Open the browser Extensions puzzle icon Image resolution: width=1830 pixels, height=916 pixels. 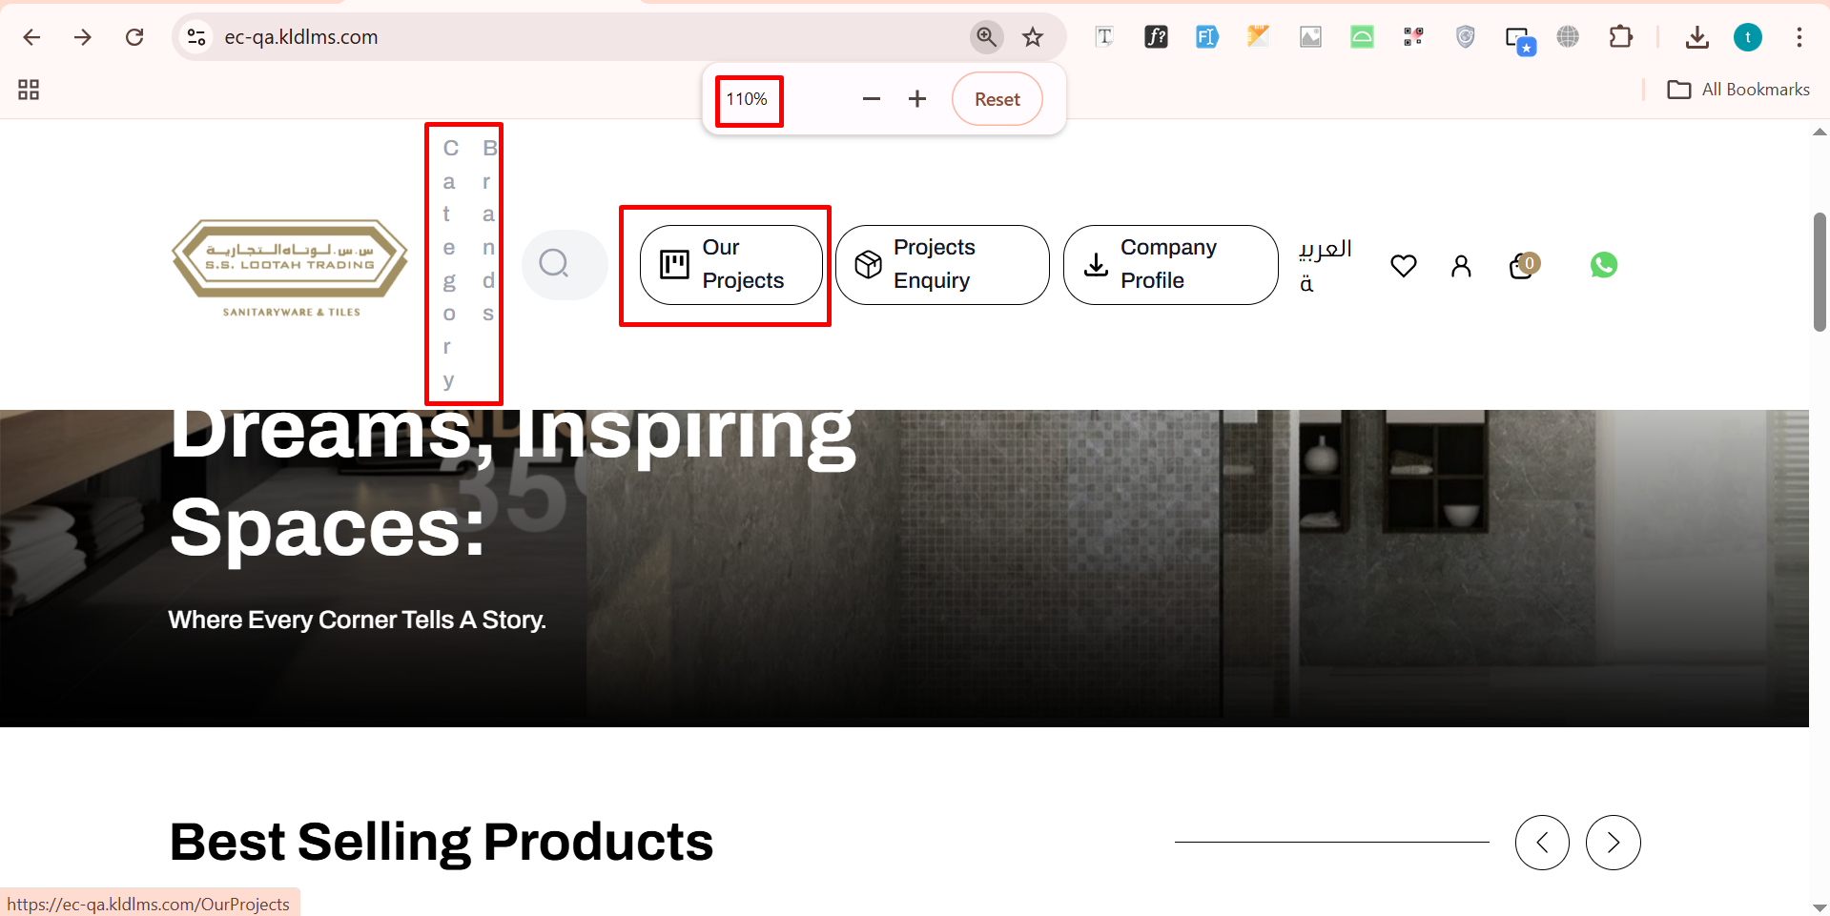(x=1620, y=37)
